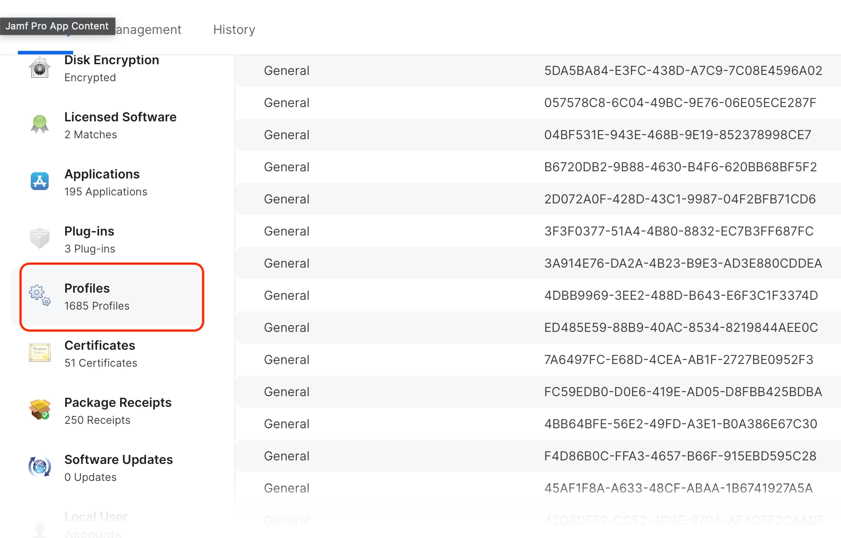Select identifier B6720DB2-9B88-4630-B4F6-620BB68BF5F2
This screenshot has height=538, width=841.
tap(680, 167)
